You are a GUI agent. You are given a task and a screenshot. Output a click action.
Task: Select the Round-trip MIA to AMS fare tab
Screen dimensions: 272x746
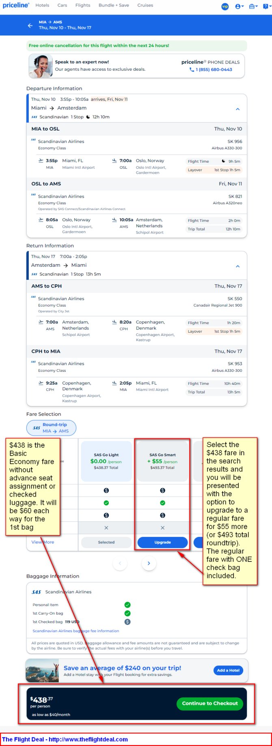point(51,428)
